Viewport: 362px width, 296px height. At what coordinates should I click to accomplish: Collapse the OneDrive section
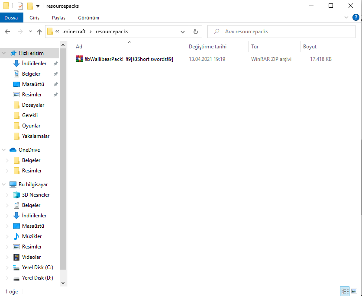4,150
